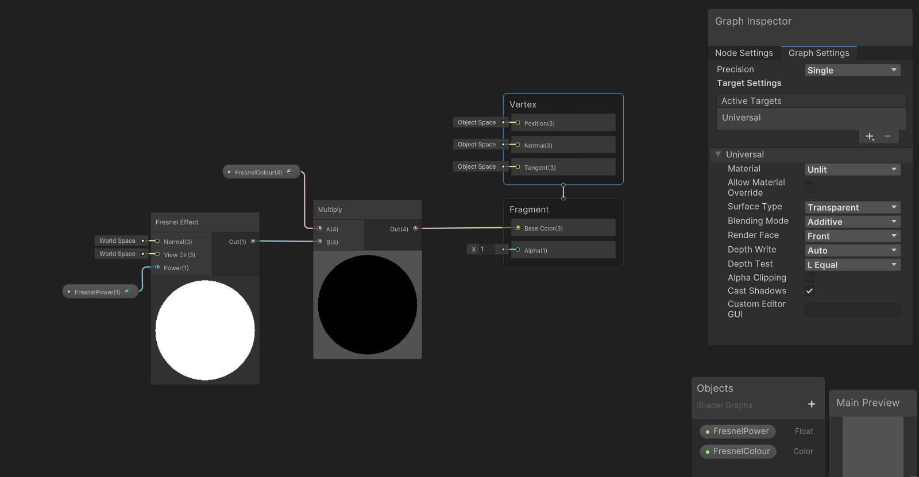Open the Precision dropdown set to Single
Image resolution: width=919 pixels, height=477 pixels.
pos(852,70)
